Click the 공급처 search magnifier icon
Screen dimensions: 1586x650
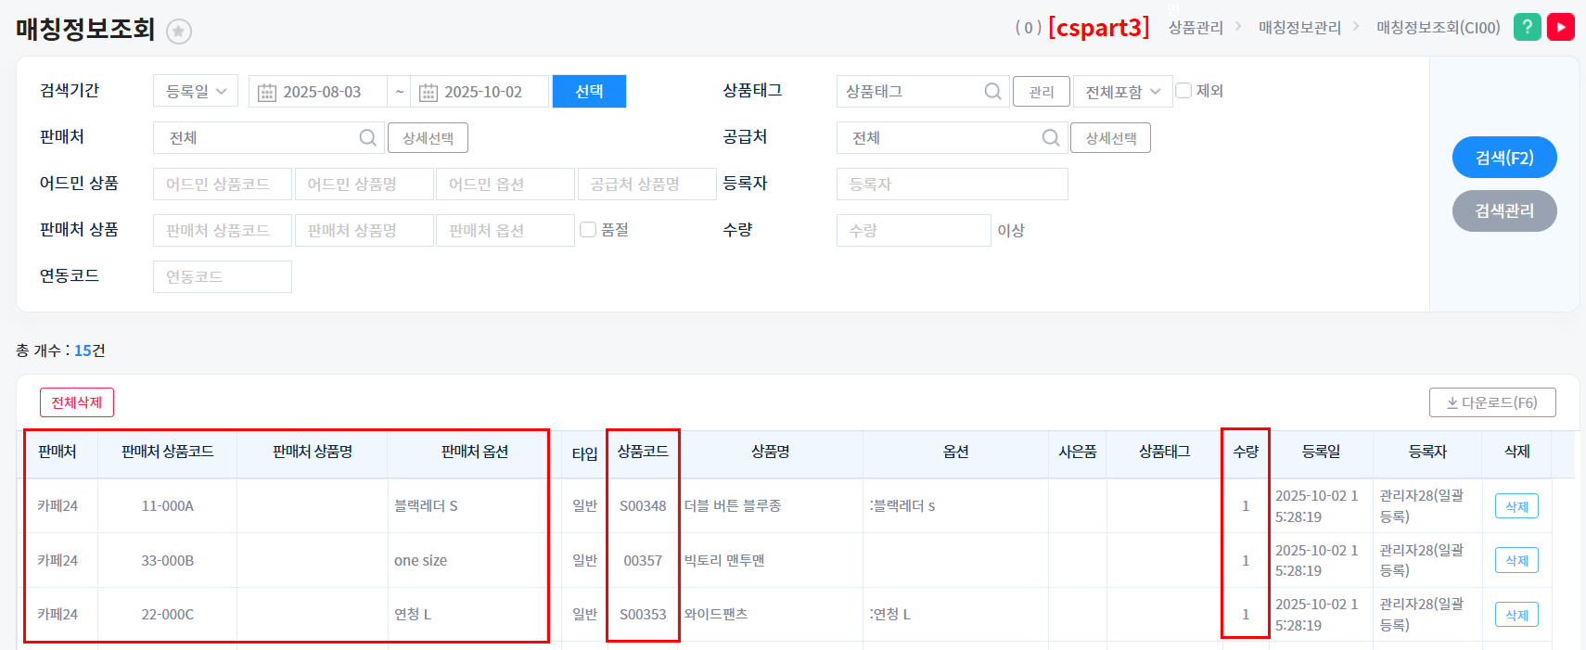1050,137
